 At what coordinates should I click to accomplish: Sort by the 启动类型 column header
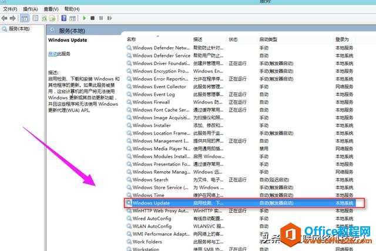click(268, 39)
